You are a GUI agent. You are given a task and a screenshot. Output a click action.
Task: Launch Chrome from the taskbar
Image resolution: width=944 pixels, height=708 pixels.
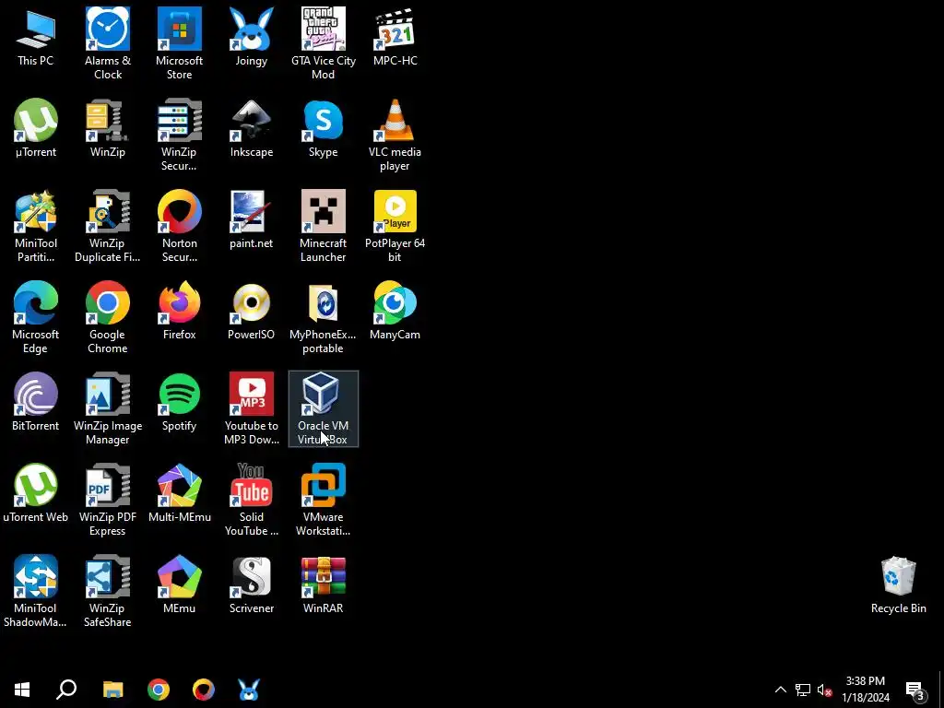pos(159,690)
